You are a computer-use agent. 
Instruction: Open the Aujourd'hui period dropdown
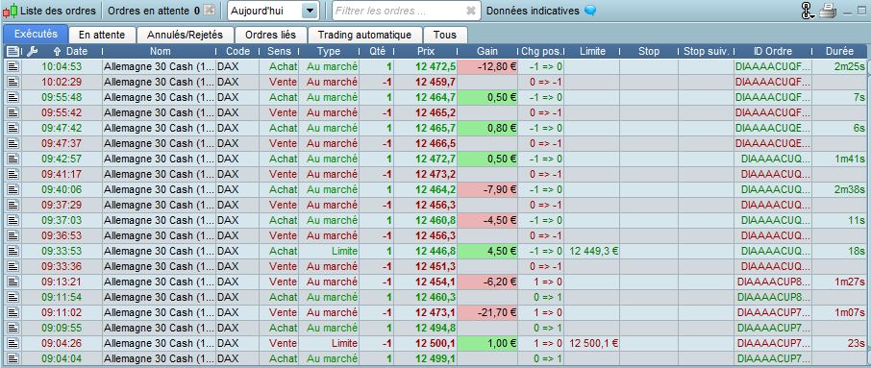point(273,11)
